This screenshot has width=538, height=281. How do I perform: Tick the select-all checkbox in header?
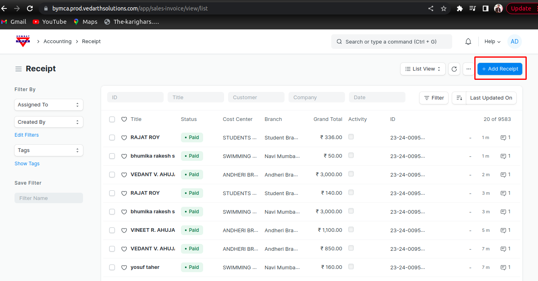[112, 119]
